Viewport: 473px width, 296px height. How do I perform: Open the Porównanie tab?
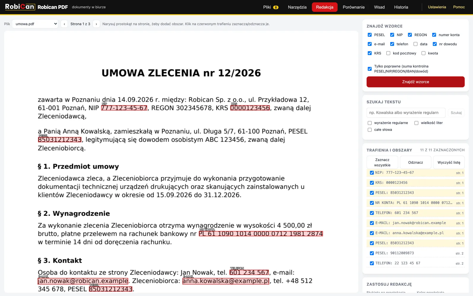354,7
